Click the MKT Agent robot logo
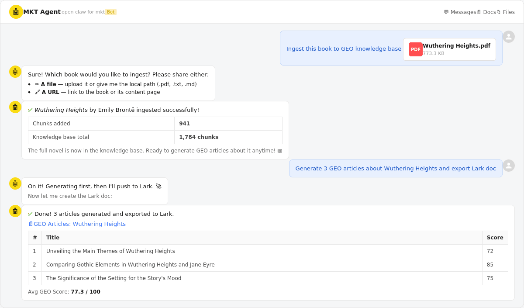Image resolution: width=524 pixels, height=308 pixels. [x=16, y=12]
